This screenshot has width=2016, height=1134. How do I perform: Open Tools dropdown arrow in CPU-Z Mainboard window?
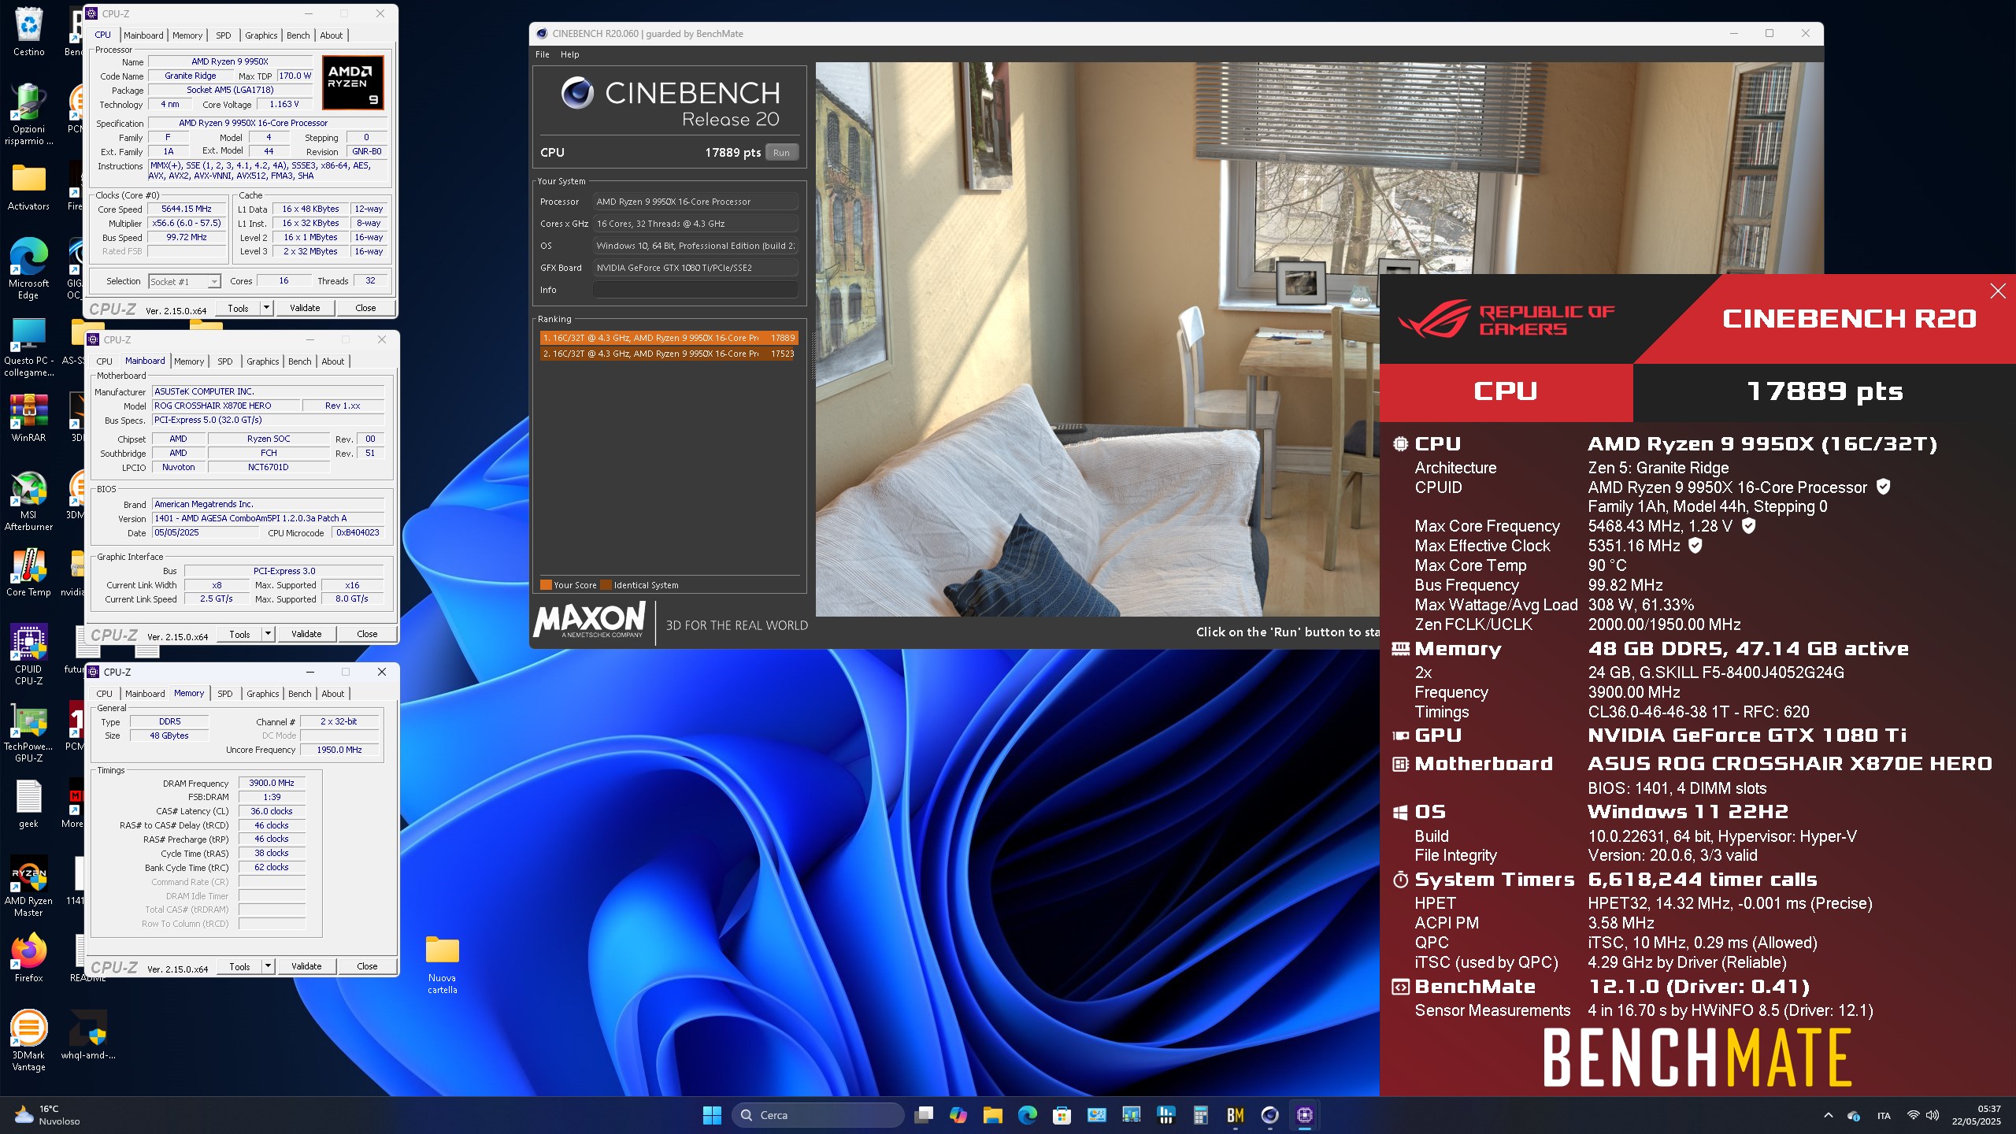[269, 633]
